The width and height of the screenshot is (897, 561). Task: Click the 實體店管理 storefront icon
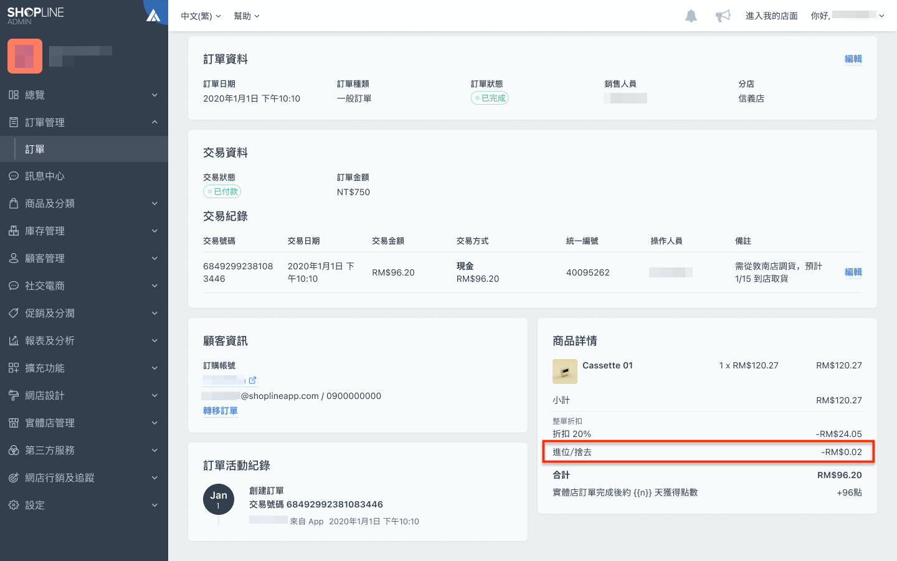14,423
